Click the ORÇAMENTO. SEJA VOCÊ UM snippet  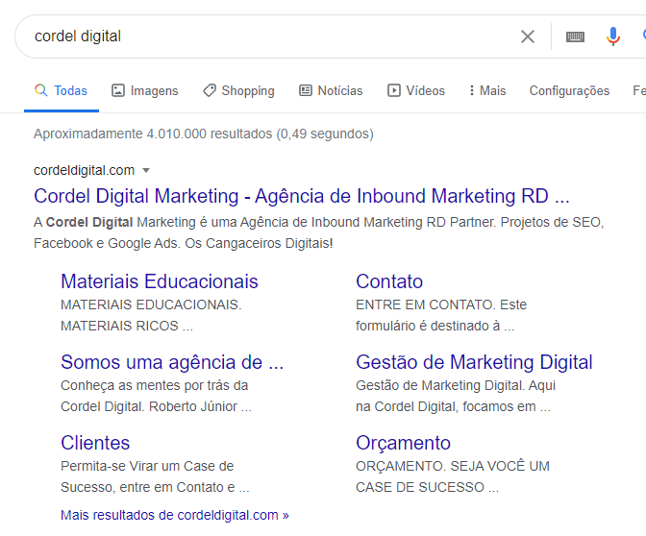click(453, 476)
